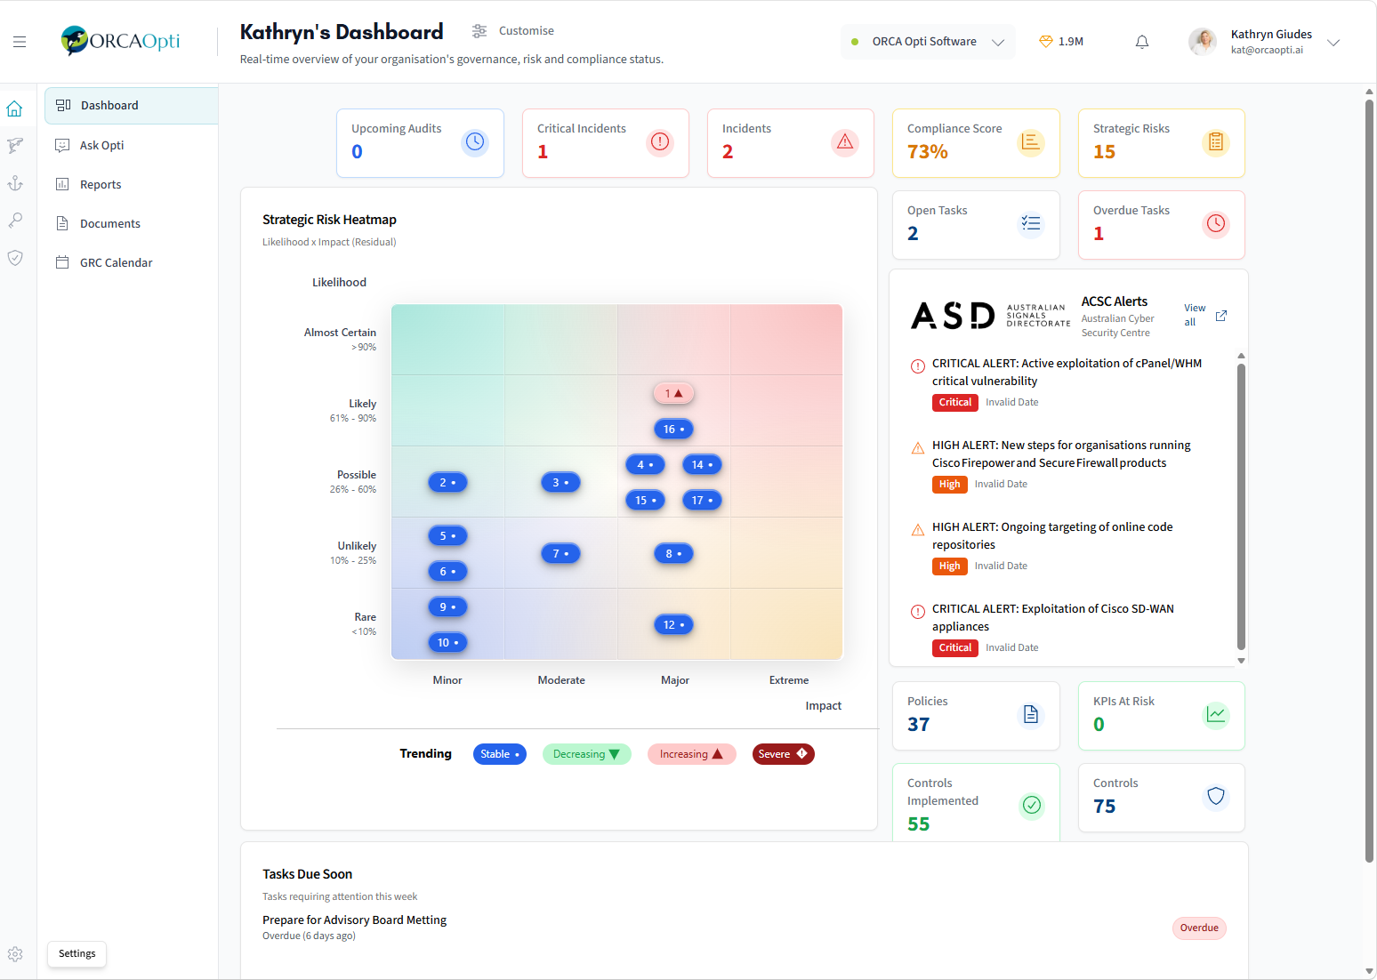Select risk 10 marker on heatmap
Screen dimensions: 1377x980
click(x=447, y=642)
